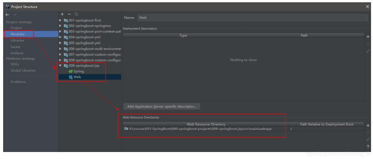This screenshot has width=373, height=159.
Task: Click the '/' deployment root path cell
Action: pyautogui.click(x=327, y=129)
